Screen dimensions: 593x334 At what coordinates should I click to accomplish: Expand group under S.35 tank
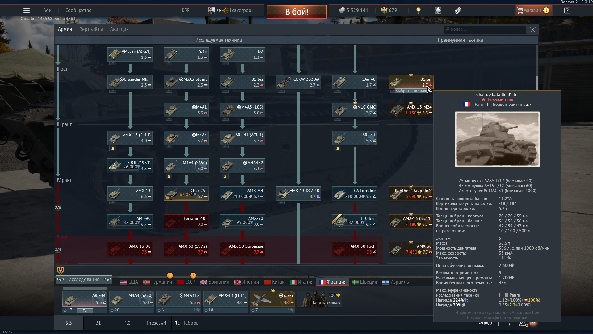pyautogui.click(x=169, y=63)
